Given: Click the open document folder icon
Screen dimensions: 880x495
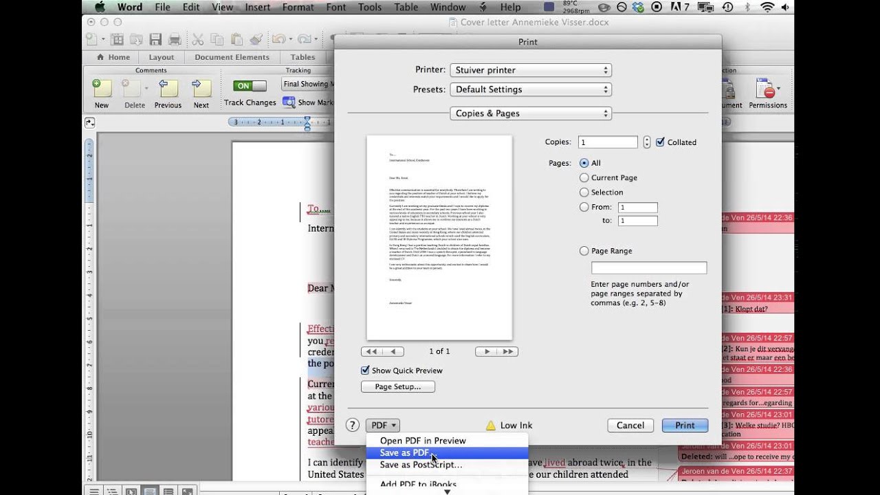Looking at the screenshot, I should click(137, 39).
